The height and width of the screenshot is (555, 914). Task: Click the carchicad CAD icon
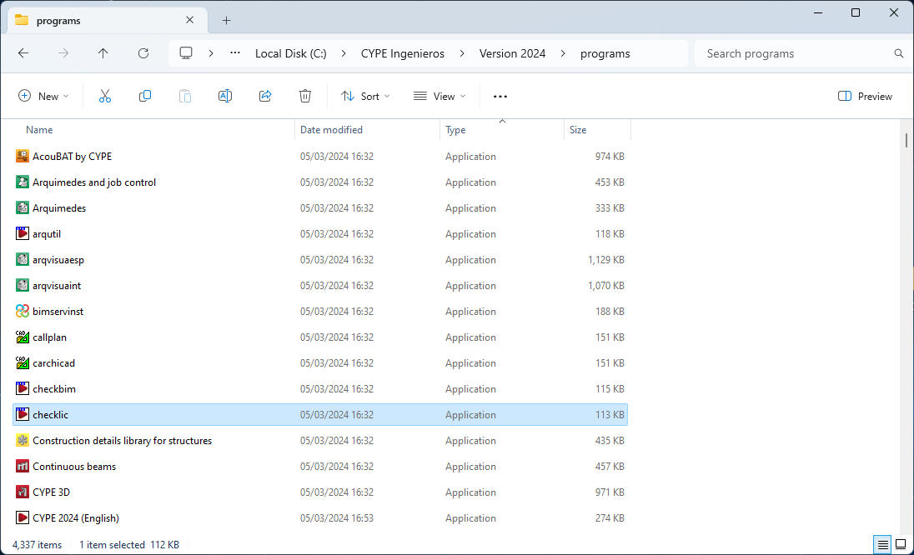tap(23, 362)
